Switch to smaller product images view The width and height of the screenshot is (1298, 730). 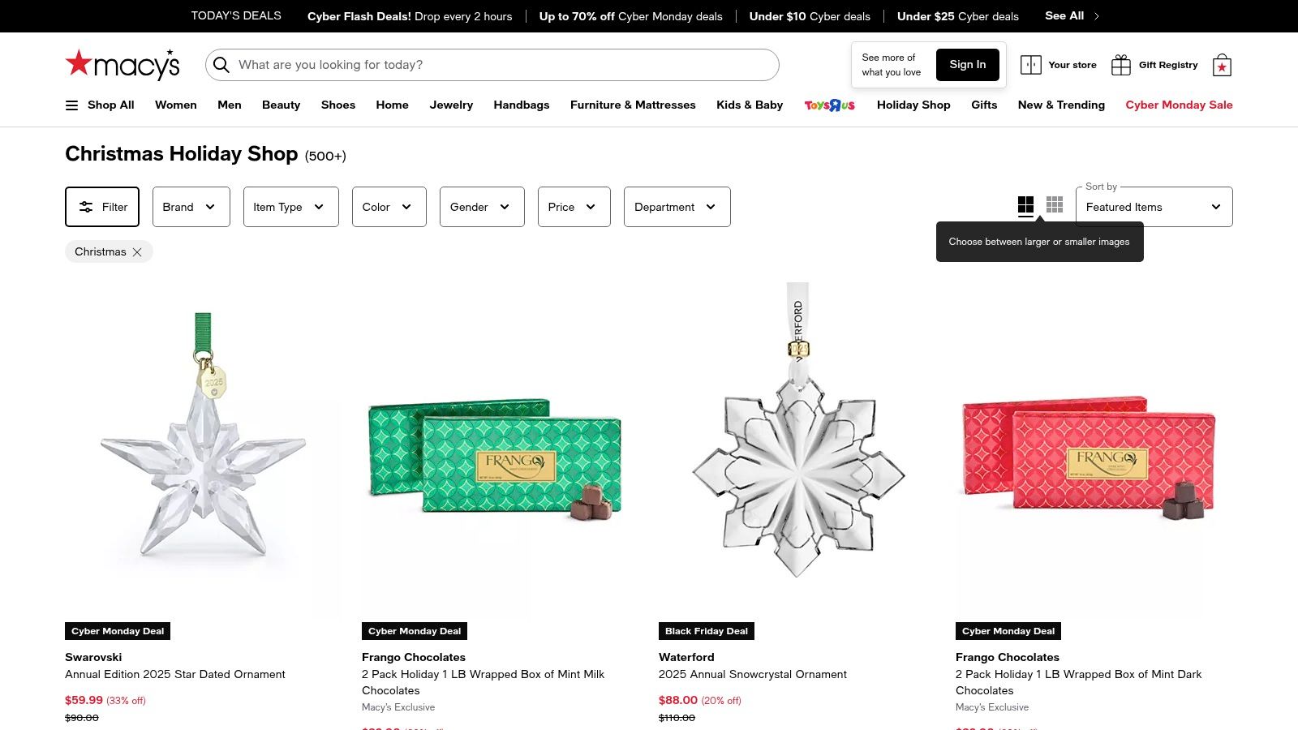click(1055, 205)
